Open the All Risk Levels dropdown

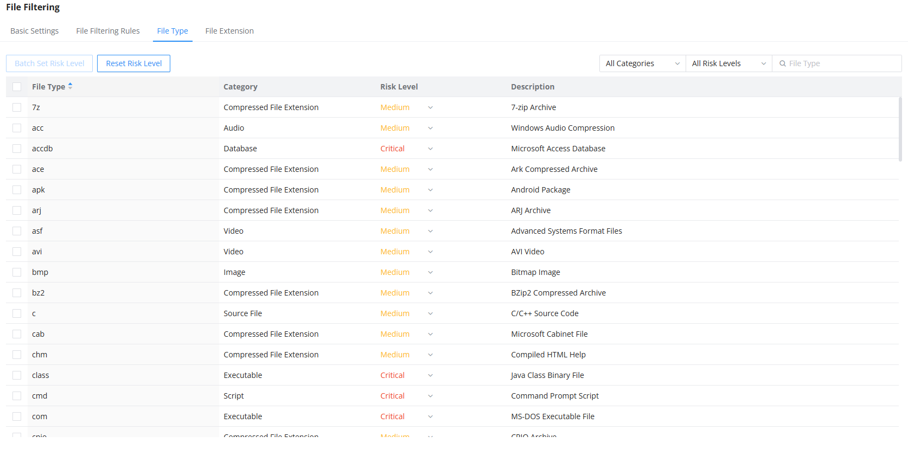click(x=729, y=63)
